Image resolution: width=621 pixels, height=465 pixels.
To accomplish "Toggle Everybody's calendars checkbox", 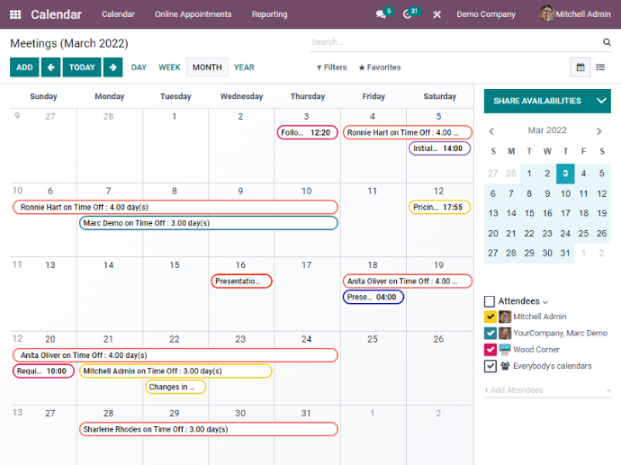I will pyautogui.click(x=490, y=366).
